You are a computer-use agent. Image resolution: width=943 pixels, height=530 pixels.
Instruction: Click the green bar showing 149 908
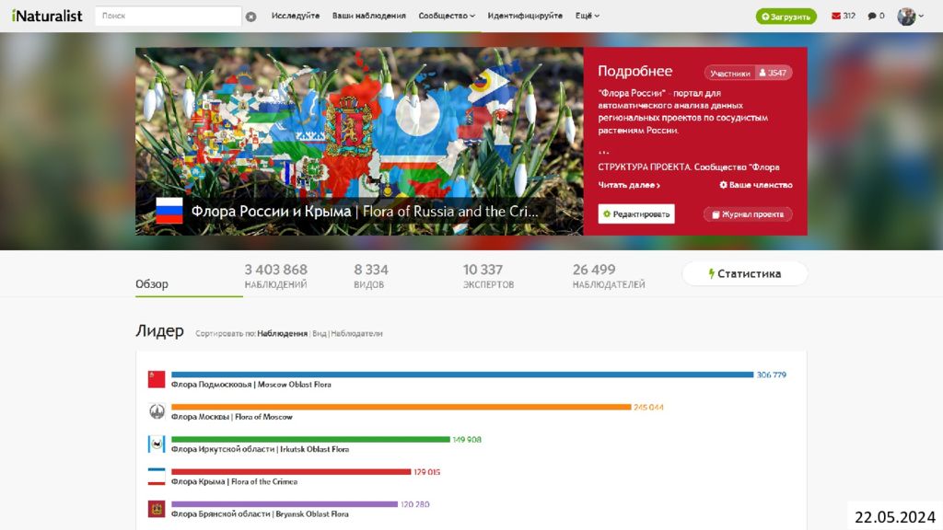click(x=310, y=439)
